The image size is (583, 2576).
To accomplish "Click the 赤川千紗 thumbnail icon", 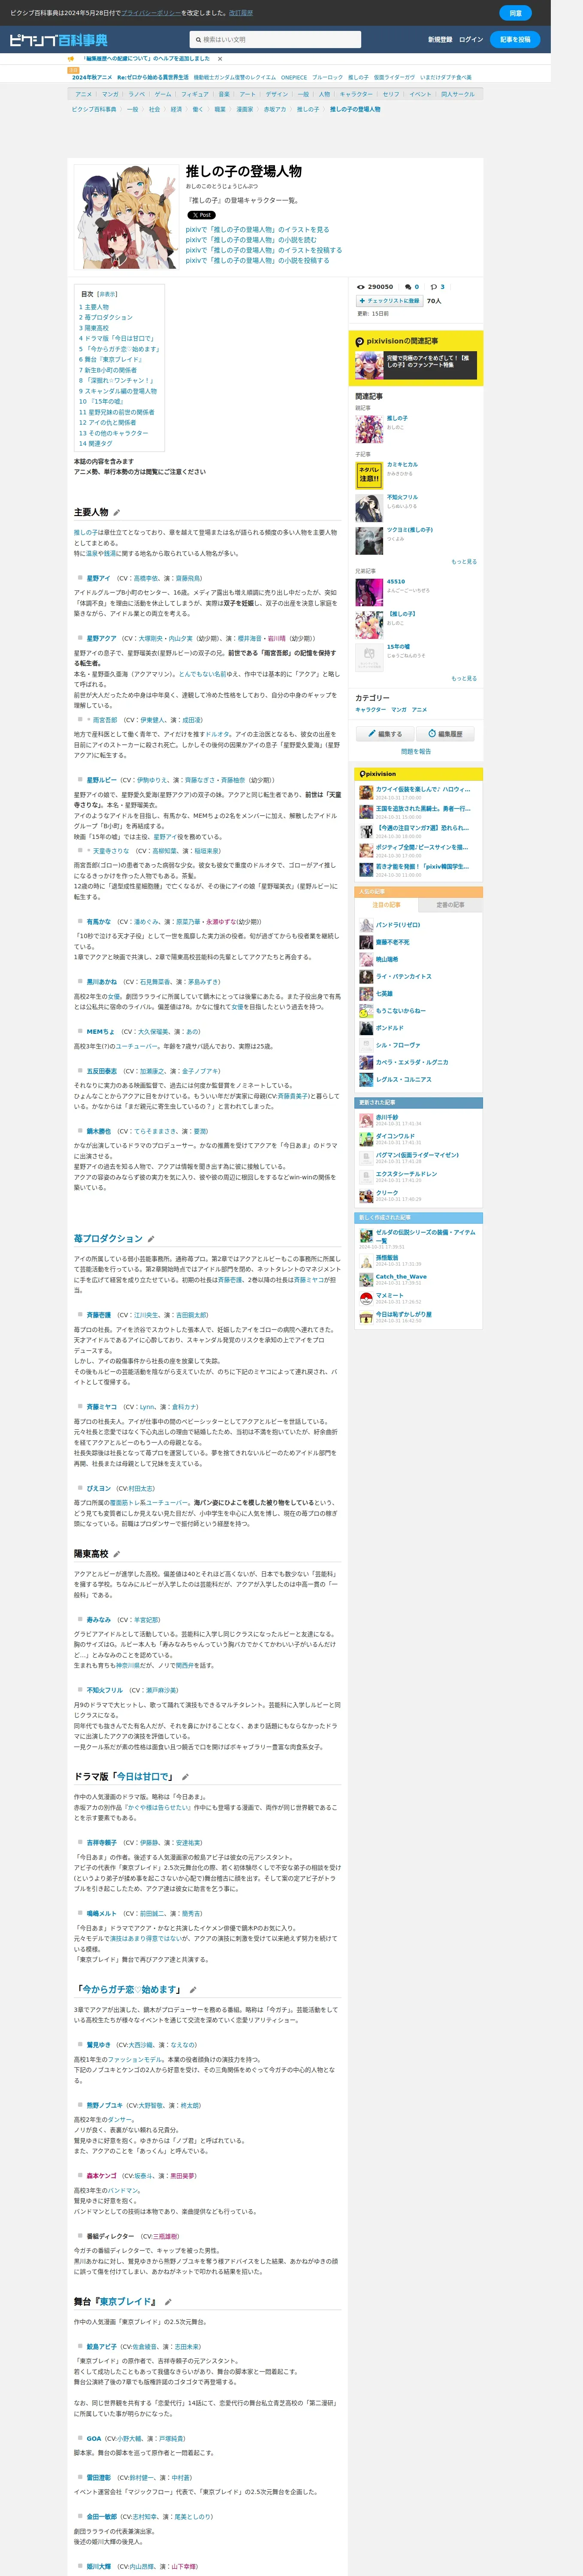I will click(366, 1121).
